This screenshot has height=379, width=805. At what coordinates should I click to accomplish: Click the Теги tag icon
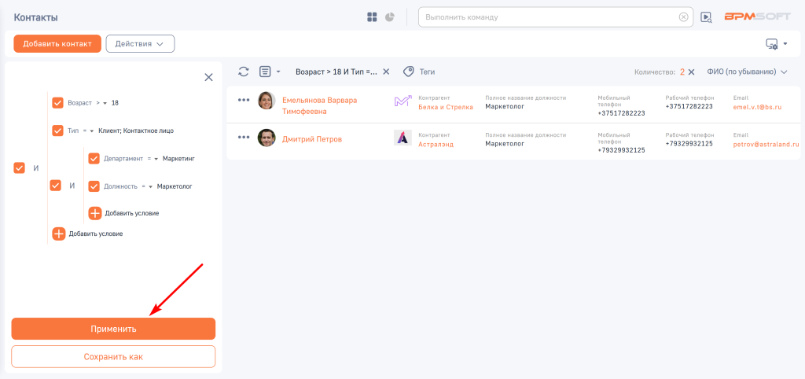click(409, 72)
